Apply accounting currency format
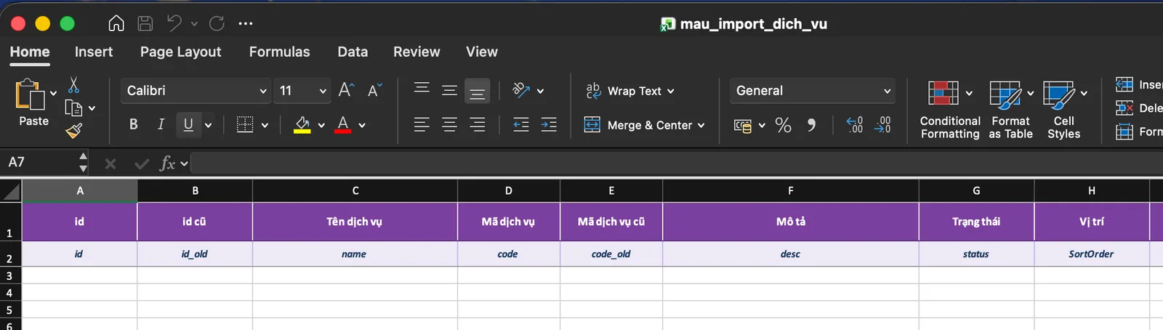This screenshot has width=1163, height=330. (x=742, y=125)
